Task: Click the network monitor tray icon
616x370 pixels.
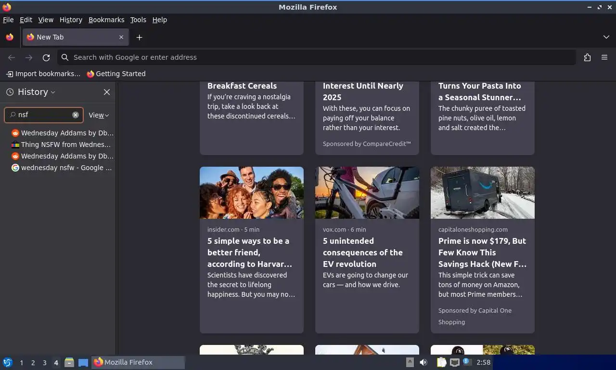Action: point(454,362)
